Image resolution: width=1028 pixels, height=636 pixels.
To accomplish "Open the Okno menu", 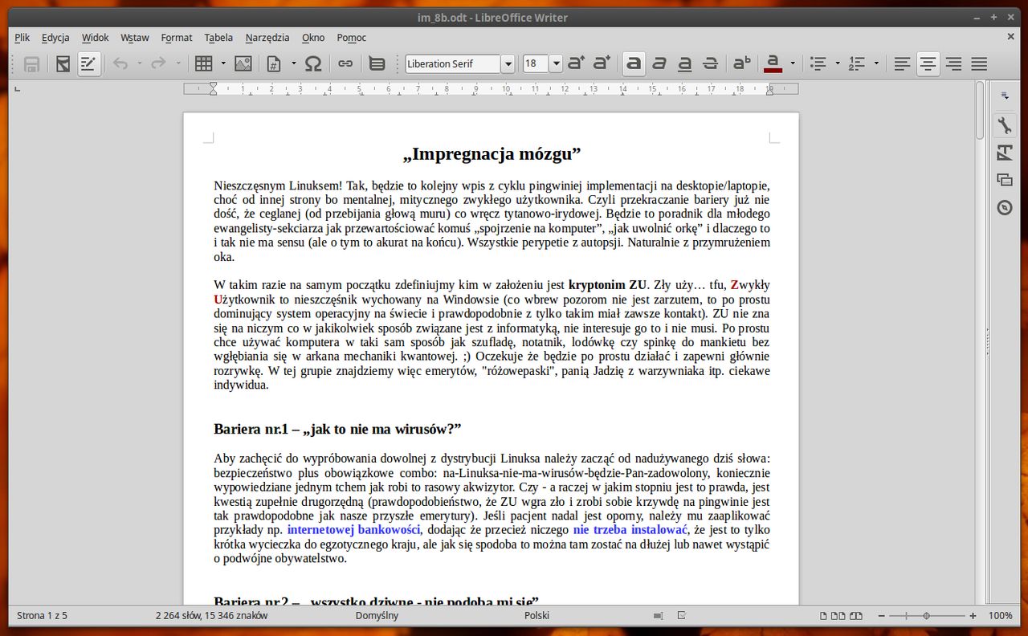I will point(313,37).
